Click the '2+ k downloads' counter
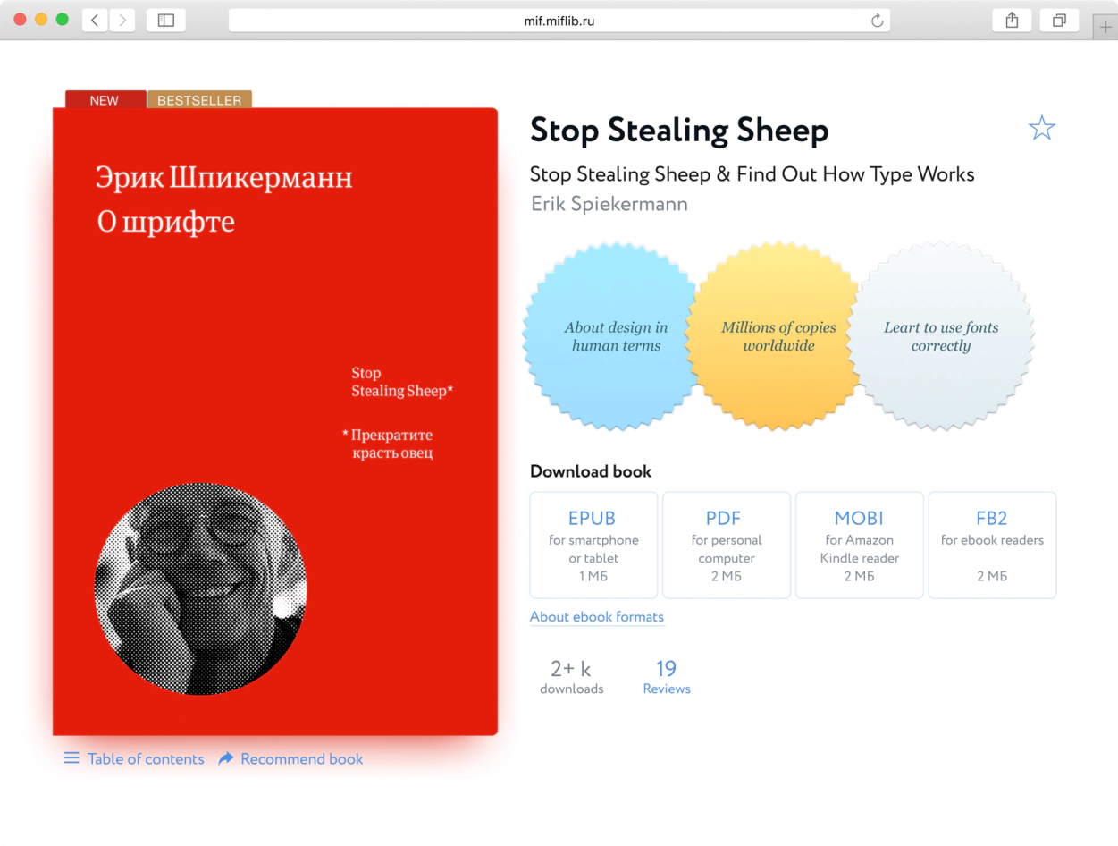 pos(571,677)
